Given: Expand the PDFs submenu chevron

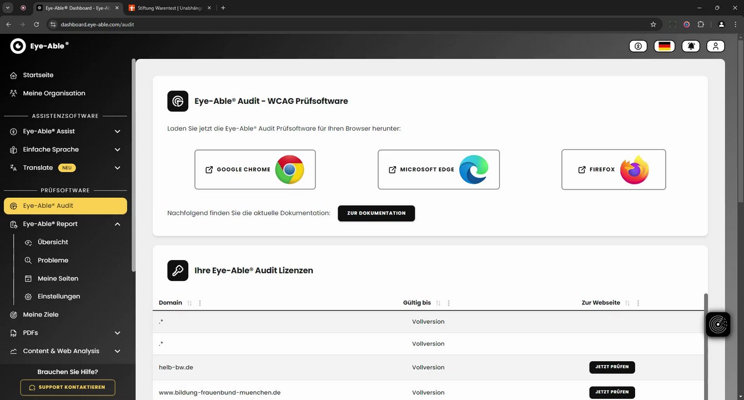Looking at the screenshot, I should (117, 333).
